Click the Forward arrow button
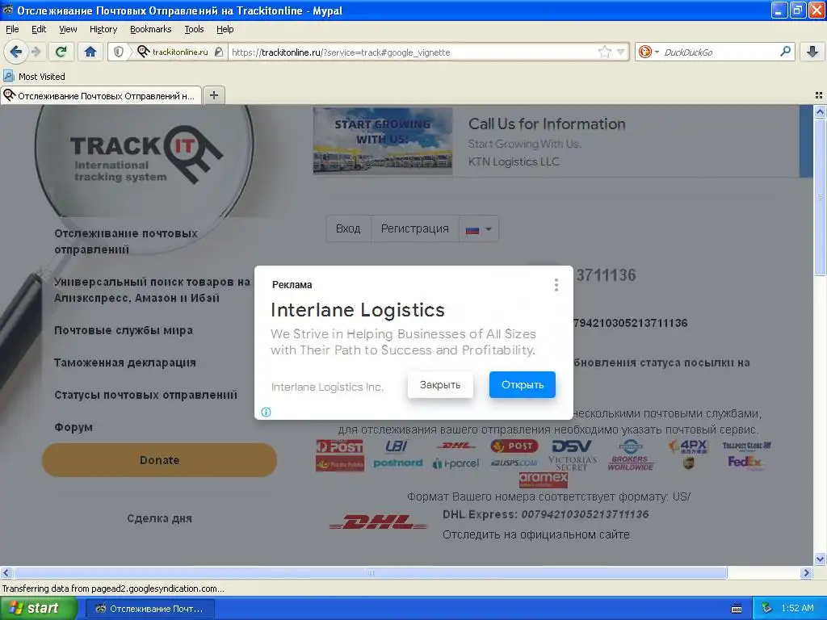The image size is (827, 620). coord(36,52)
